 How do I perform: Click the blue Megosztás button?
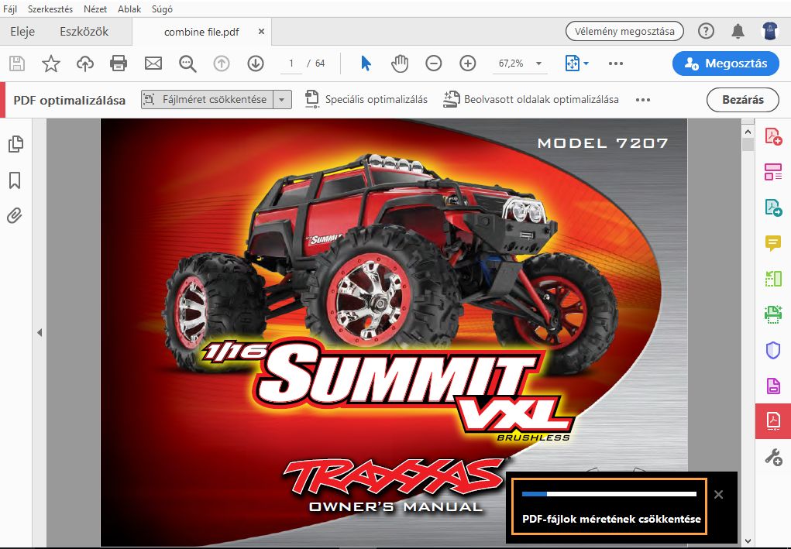726,63
